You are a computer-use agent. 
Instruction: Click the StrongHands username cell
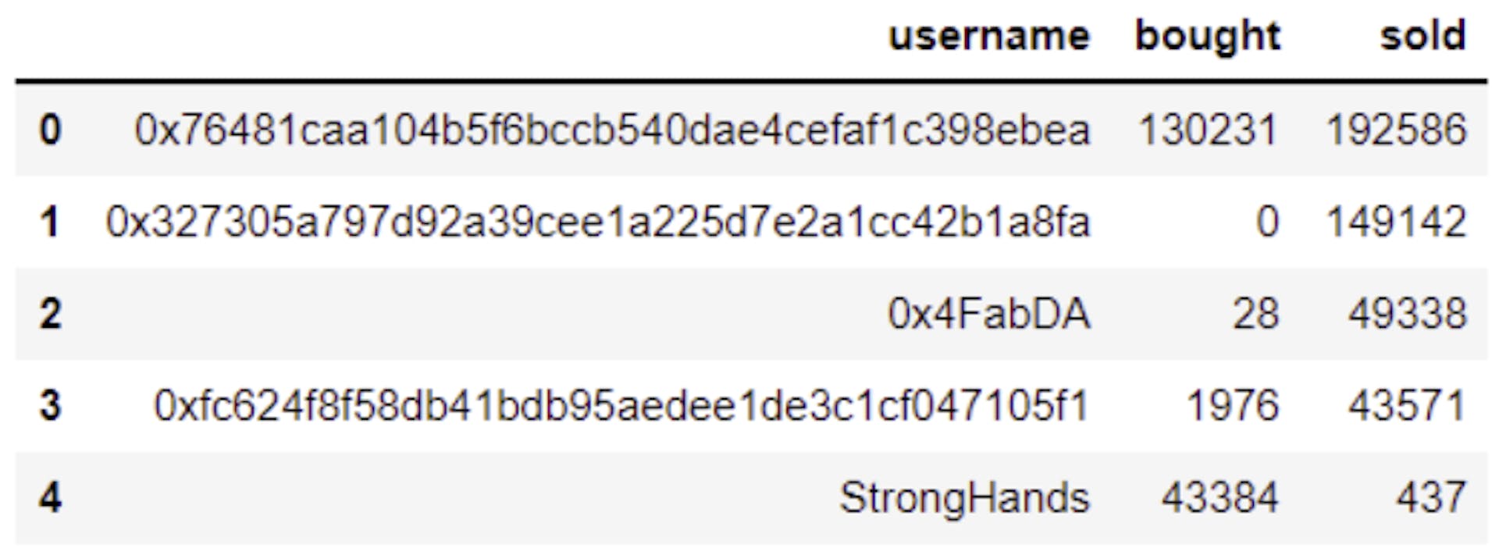coord(964,498)
